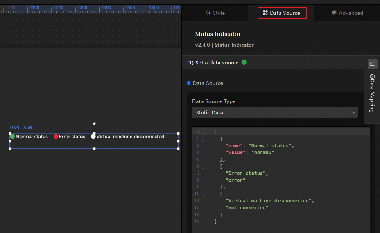Click the green checkmark next to Set a data source
380x233 pixels.
coord(244,62)
